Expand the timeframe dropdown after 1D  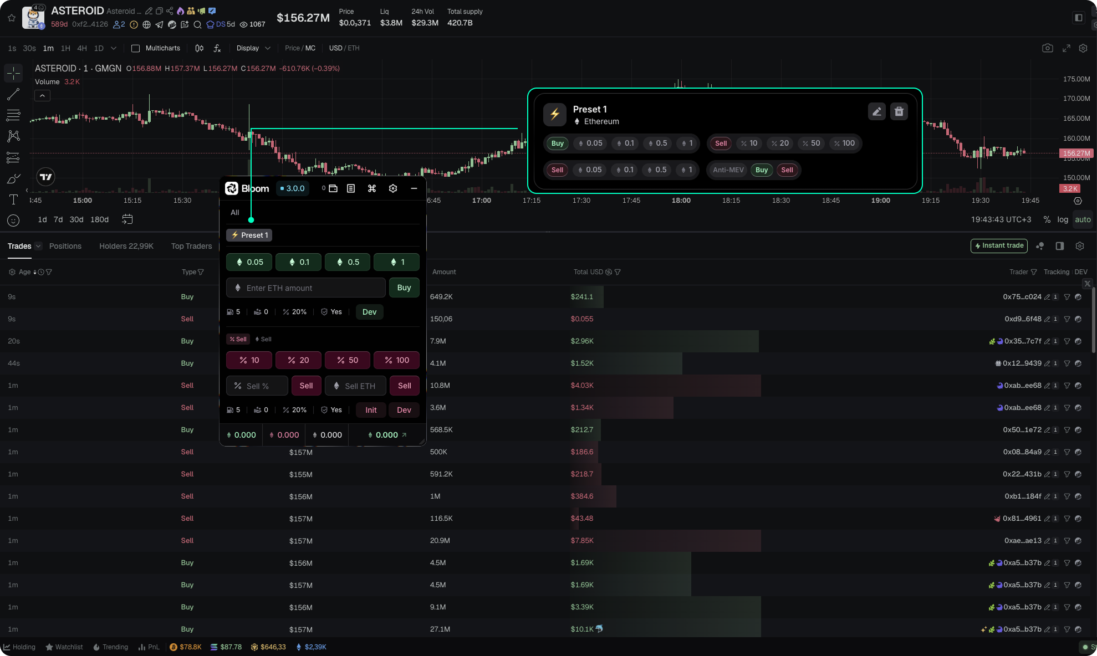pos(114,48)
